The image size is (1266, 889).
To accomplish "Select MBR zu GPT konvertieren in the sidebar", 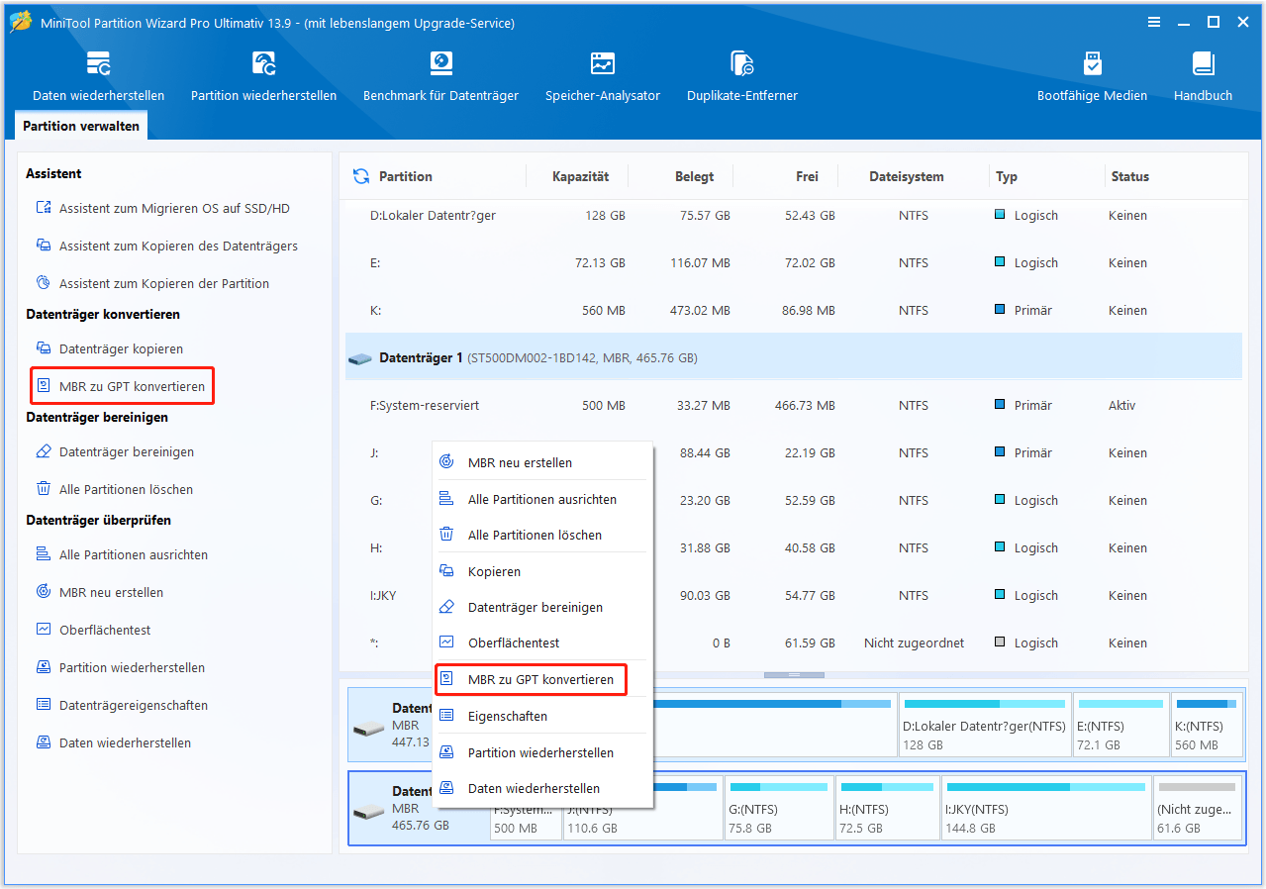I will (x=121, y=387).
